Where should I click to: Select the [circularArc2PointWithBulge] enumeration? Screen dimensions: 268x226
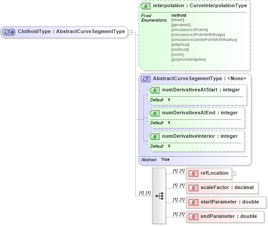198,35
